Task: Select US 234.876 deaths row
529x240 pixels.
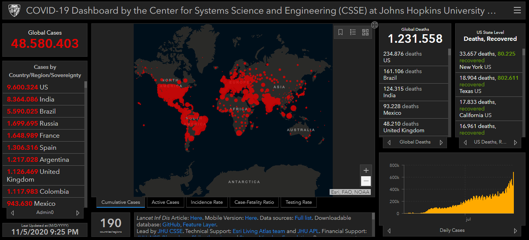Action: 414,57
